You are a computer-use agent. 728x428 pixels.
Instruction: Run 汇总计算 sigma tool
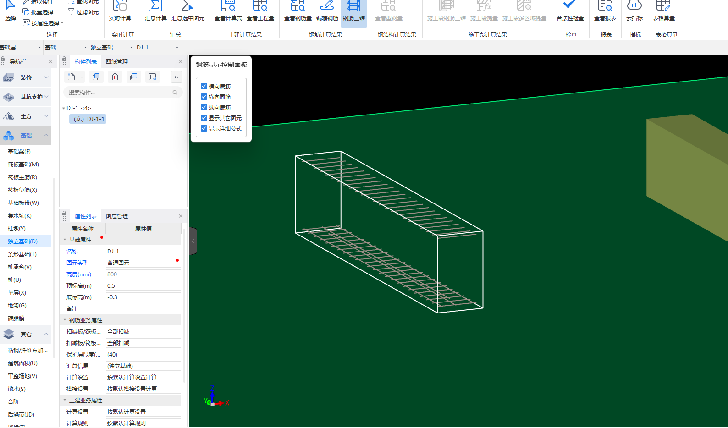pyautogui.click(x=156, y=11)
